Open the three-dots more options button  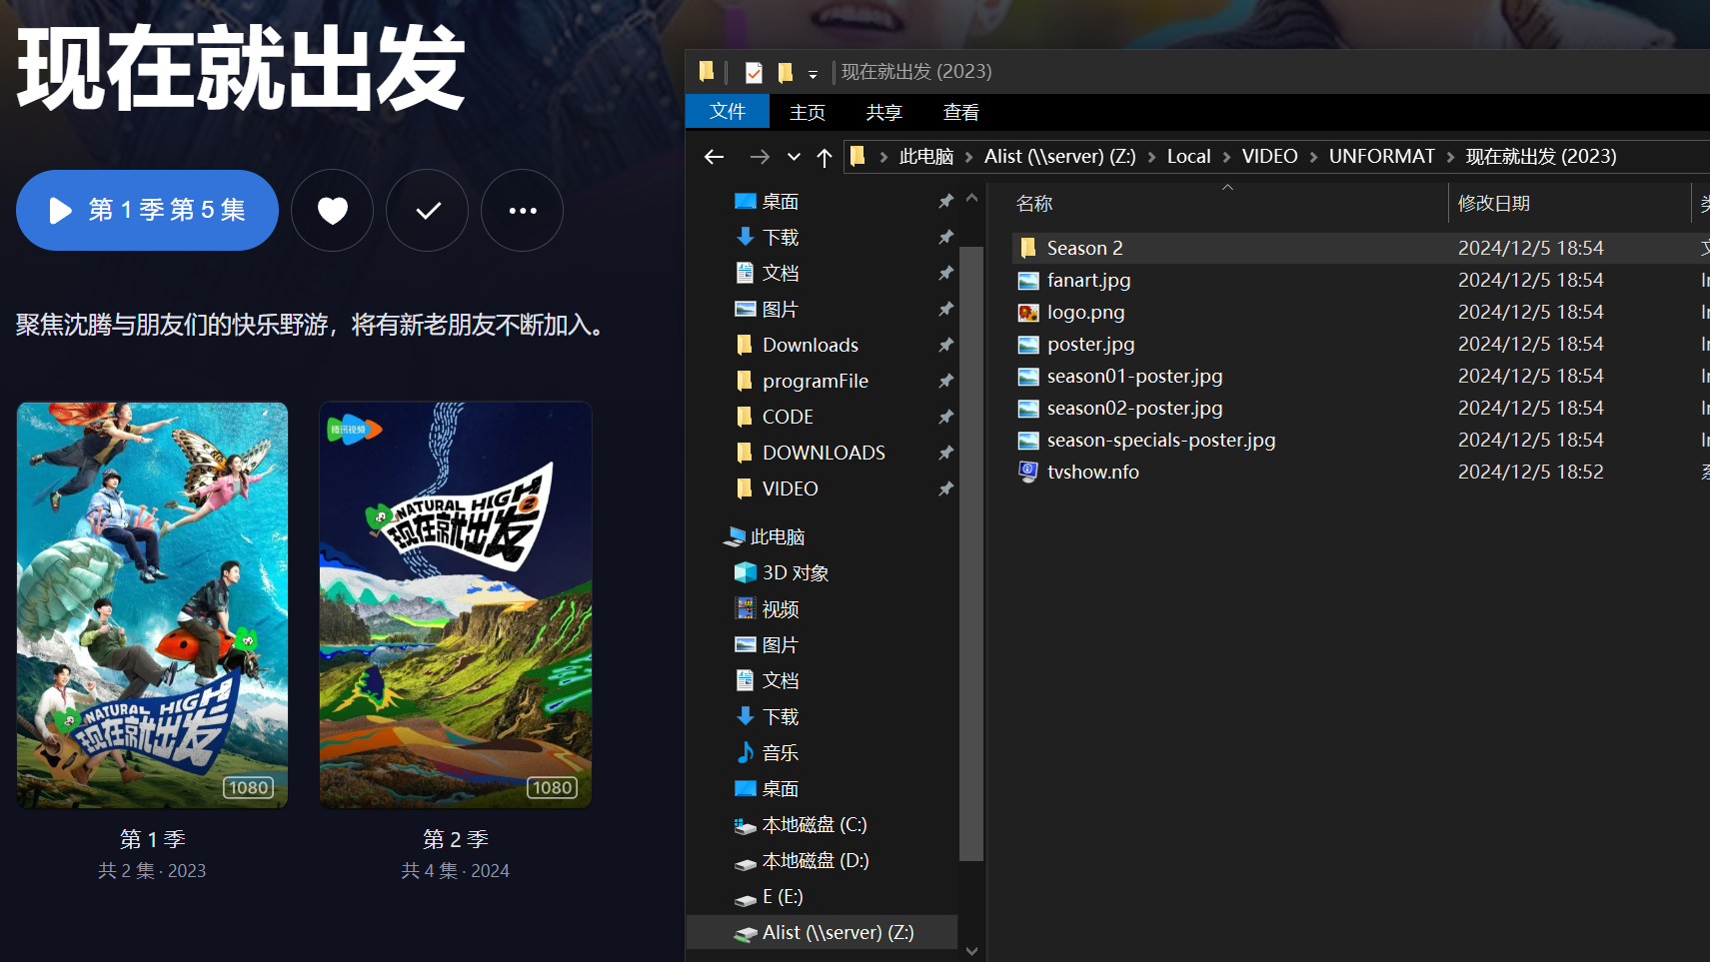(x=523, y=210)
